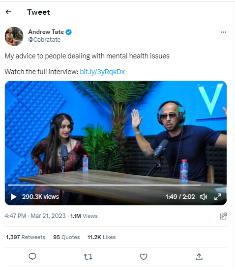Viewport: 235px width, 268px height.
Task: Open the @Cobratate handle link
Action: click(44, 40)
